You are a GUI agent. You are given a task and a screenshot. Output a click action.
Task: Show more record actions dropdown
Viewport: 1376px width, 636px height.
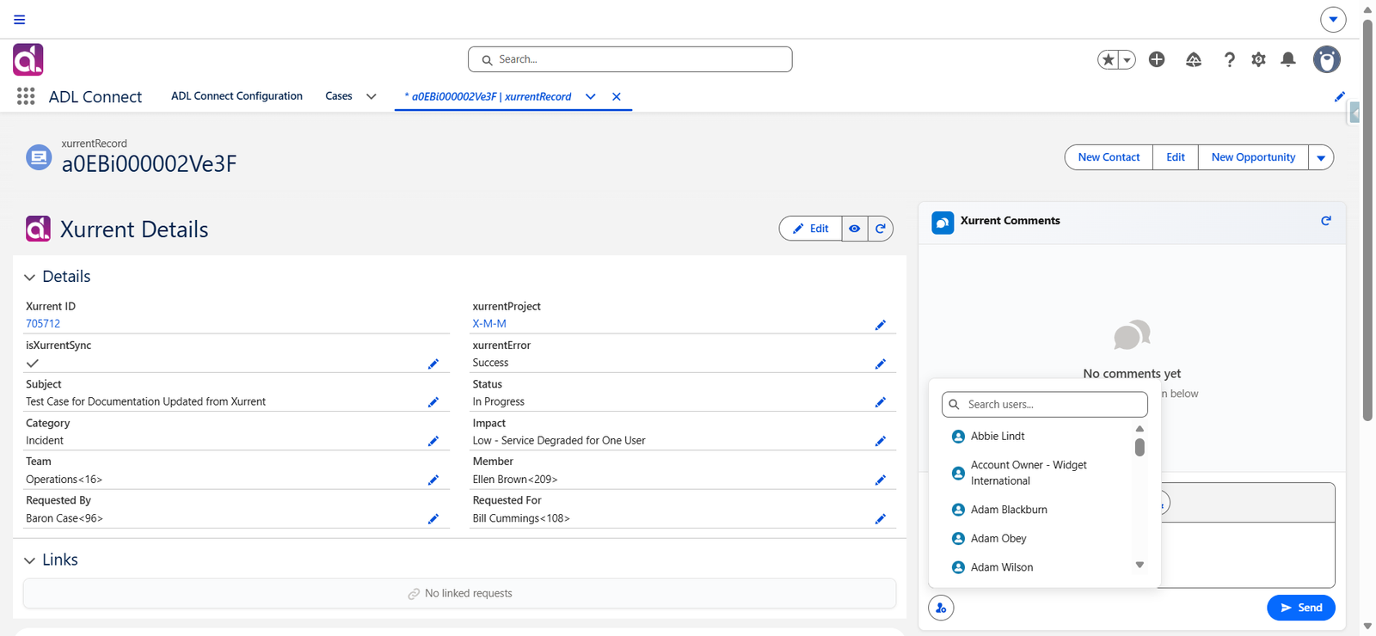1321,157
